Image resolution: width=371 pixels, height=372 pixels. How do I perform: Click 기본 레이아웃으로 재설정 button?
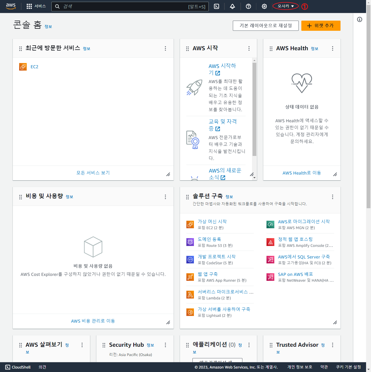tap(266, 26)
